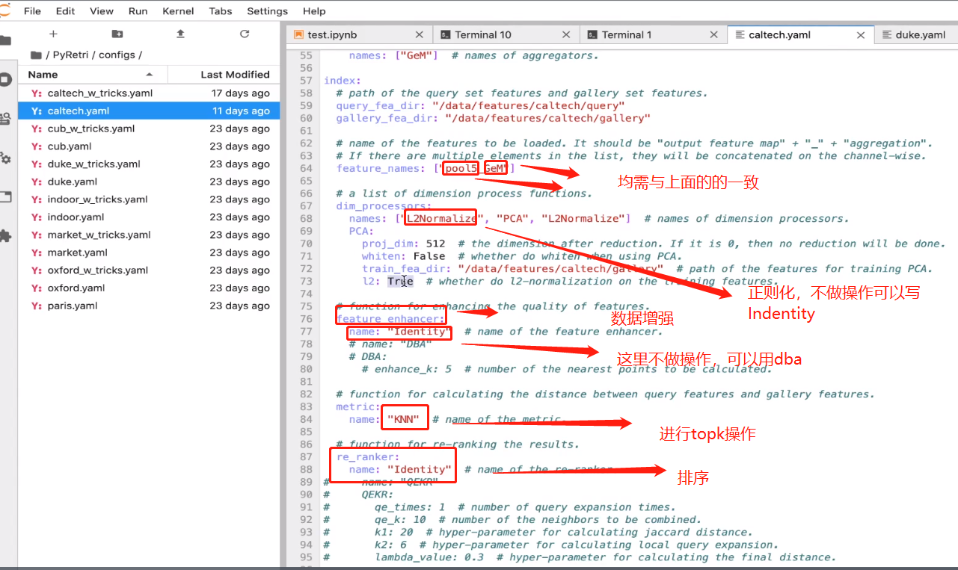Screen dimensions: 958x570
Task: Click YAML icon beside oxford.yaml
Action: click(36, 288)
